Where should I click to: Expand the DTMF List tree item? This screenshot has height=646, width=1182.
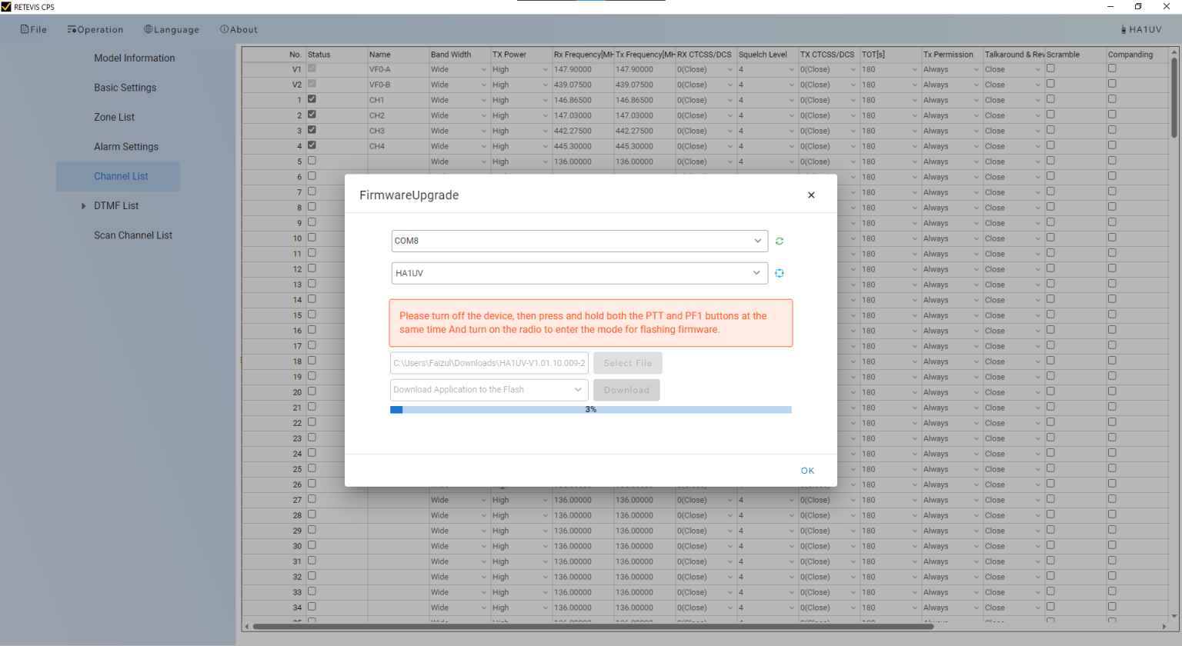pos(83,206)
